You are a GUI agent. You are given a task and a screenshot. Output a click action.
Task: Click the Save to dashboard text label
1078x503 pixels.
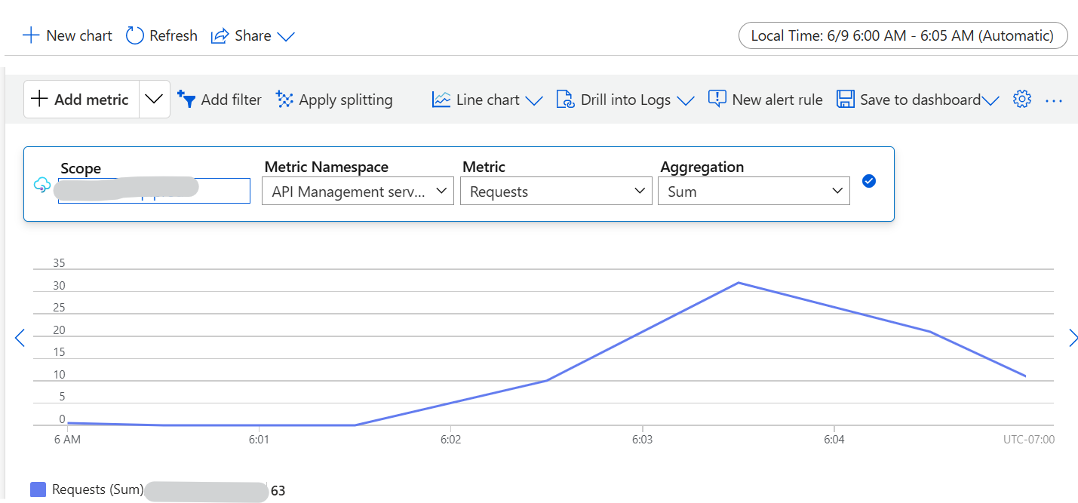point(920,100)
